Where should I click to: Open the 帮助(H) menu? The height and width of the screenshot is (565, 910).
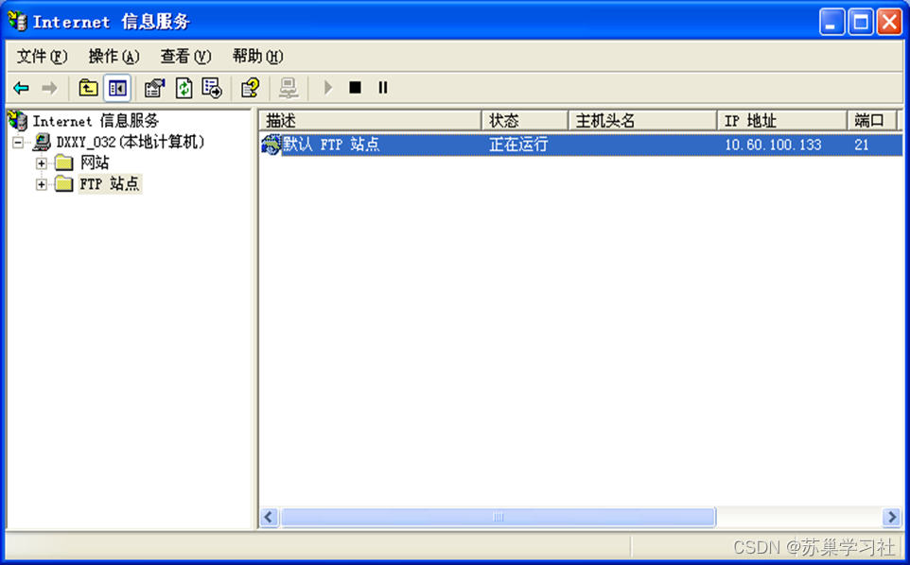(x=257, y=56)
